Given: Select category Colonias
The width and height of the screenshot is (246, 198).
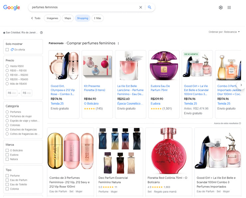Looking at the screenshot, I should [x=7, y=125].
